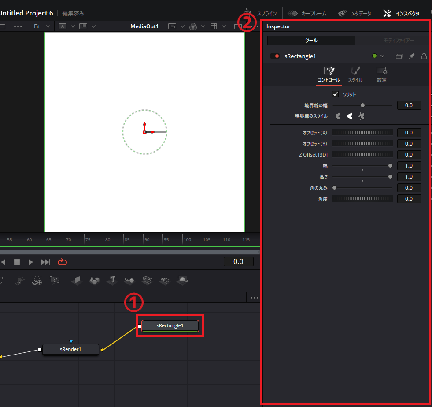Lock the sRectangle1 tool

424,56
